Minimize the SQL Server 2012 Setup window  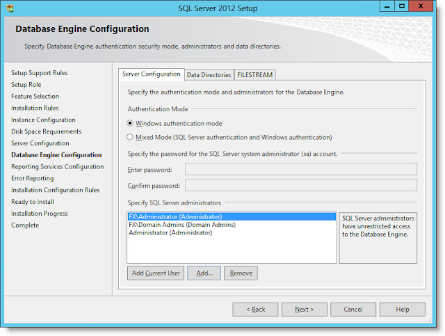(x=387, y=6)
